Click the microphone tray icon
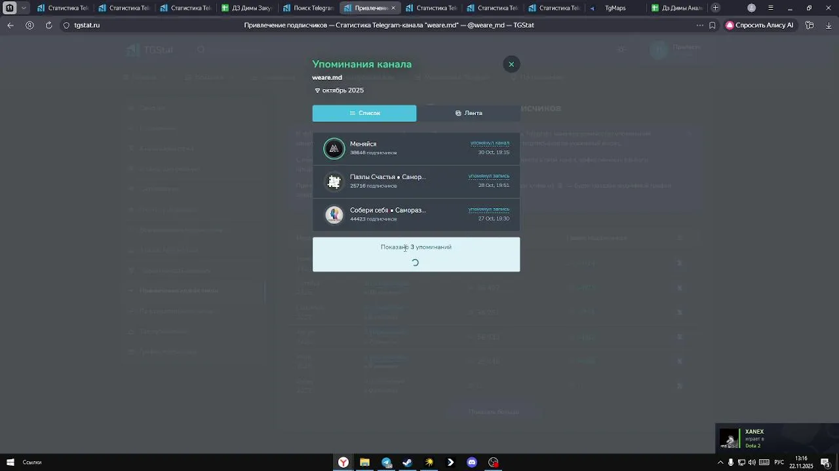The width and height of the screenshot is (839, 471). click(731, 462)
